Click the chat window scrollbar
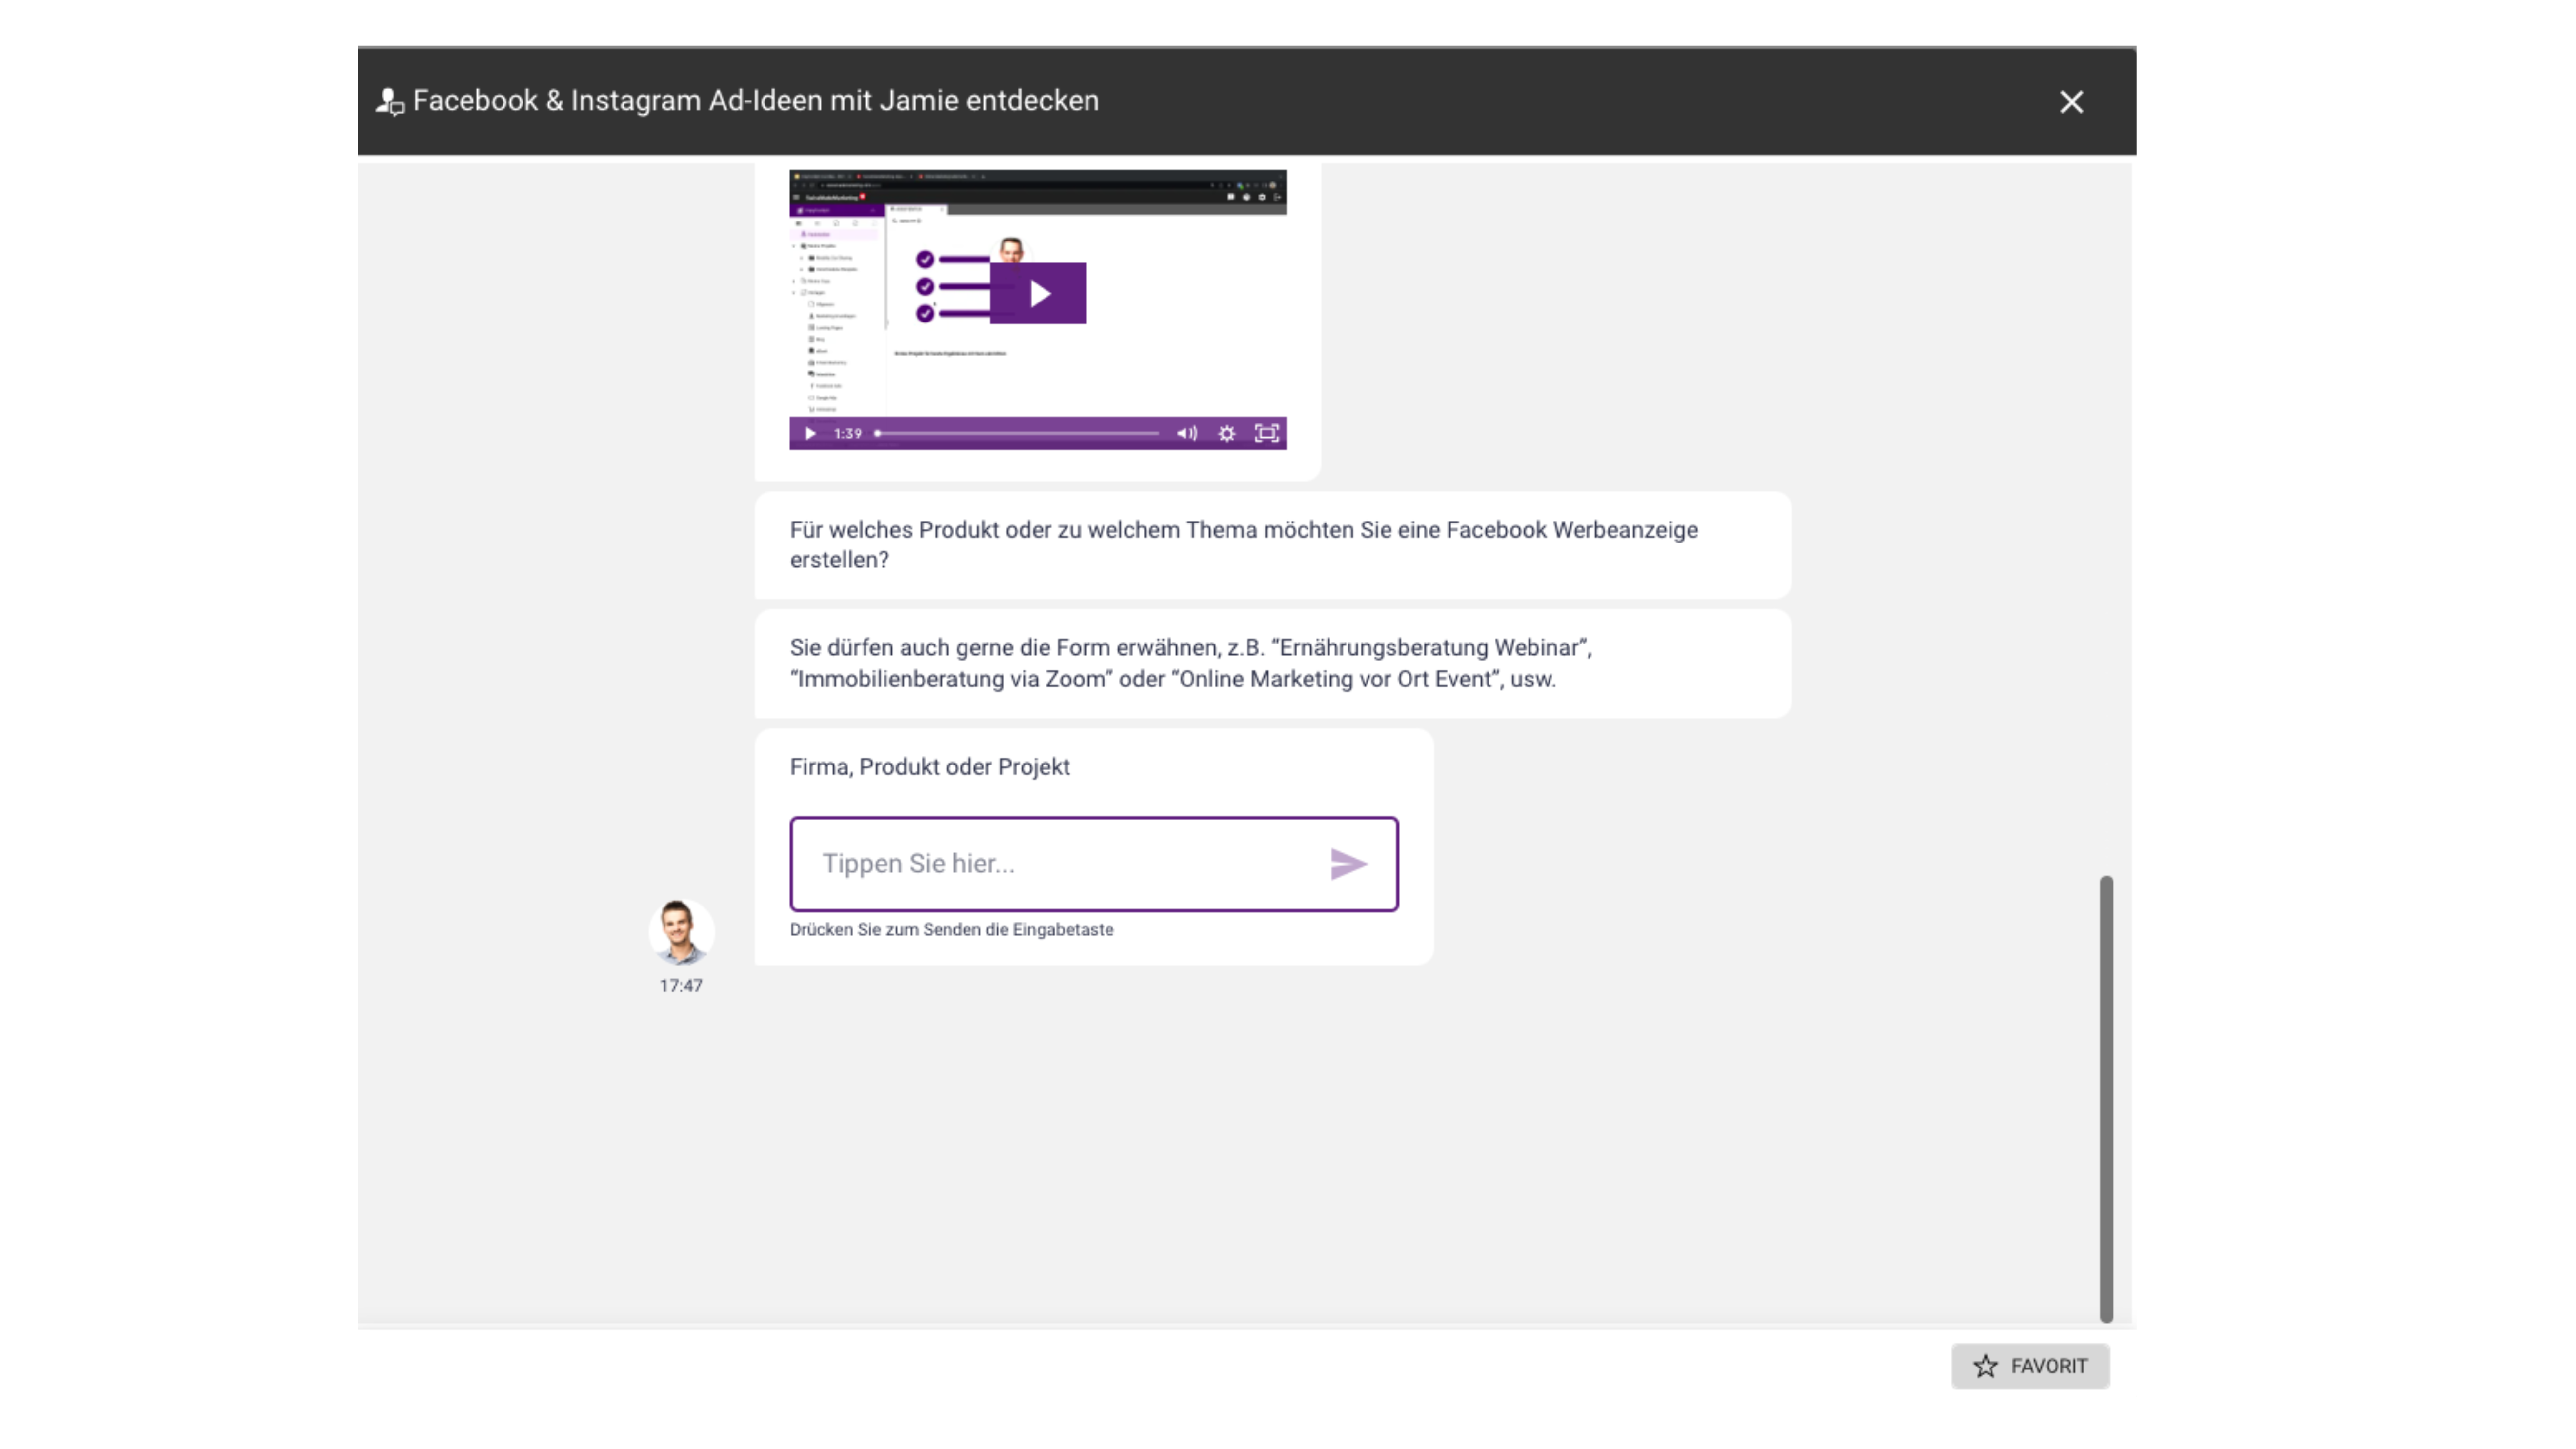Viewport: 2576px width, 1449px height. [x=2106, y=1098]
